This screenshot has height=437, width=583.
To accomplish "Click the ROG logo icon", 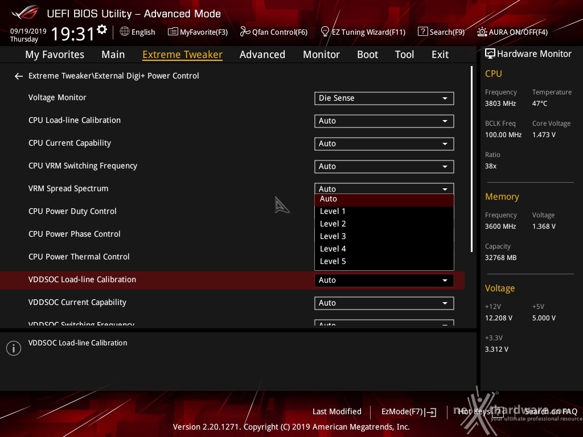I will pyautogui.click(x=24, y=13).
